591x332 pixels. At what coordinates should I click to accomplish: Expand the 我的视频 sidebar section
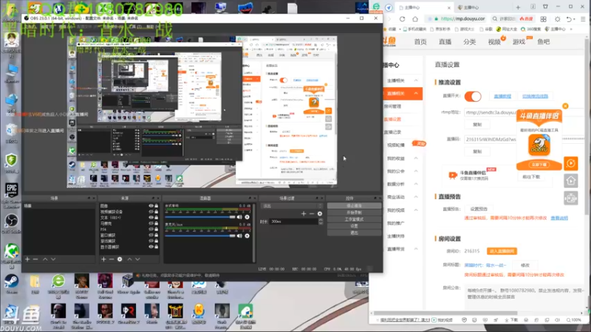[x=416, y=210]
